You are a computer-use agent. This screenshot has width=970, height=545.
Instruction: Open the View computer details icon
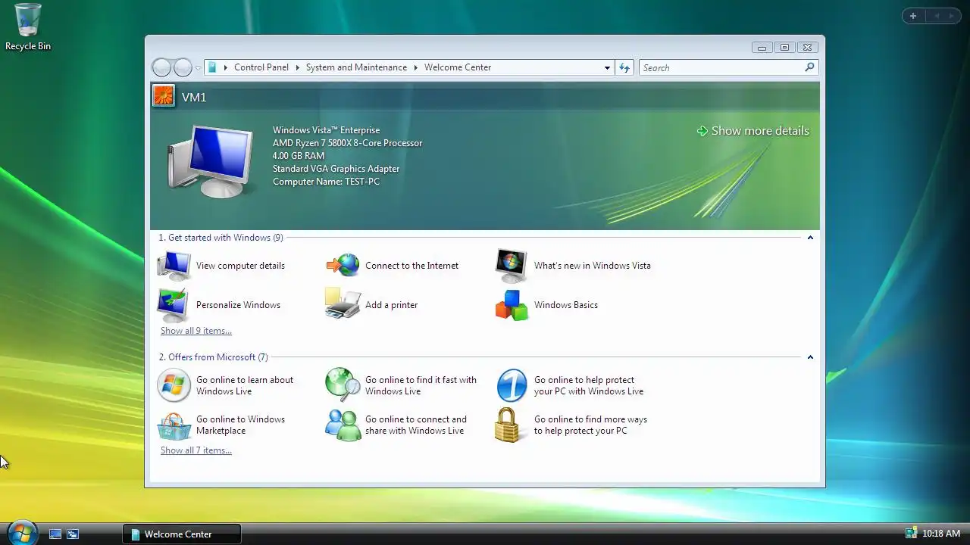(x=174, y=266)
